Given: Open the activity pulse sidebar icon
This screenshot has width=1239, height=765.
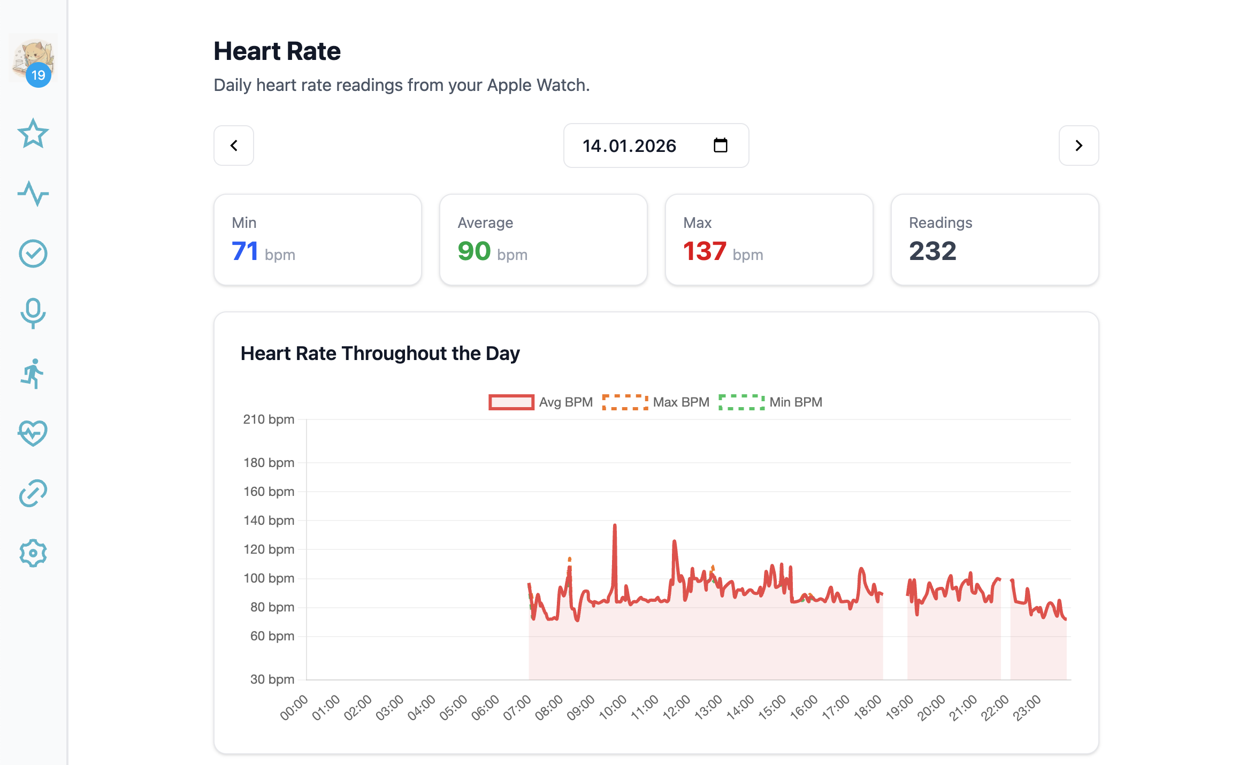Looking at the screenshot, I should click(33, 194).
